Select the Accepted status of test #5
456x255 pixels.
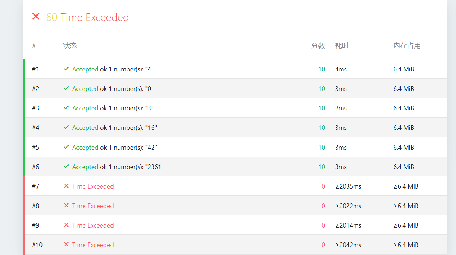85,148
